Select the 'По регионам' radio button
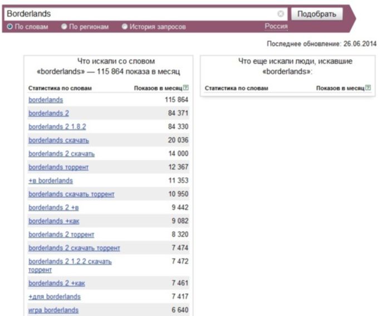The image size is (383, 316). click(x=64, y=27)
